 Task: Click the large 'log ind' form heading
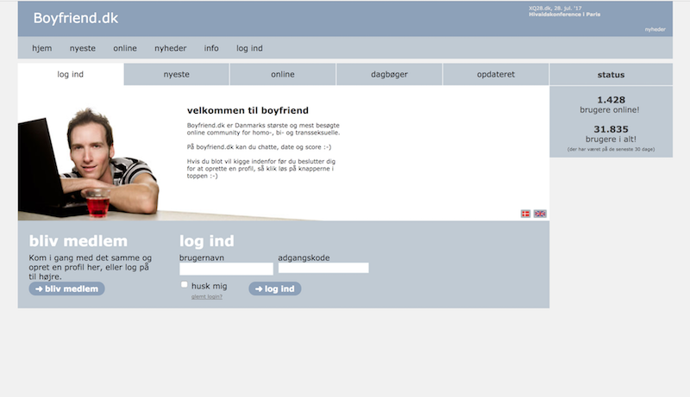coord(207,240)
